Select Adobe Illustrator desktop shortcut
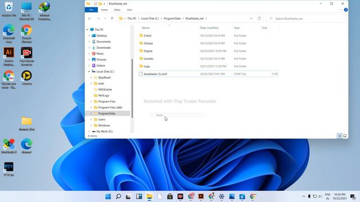This screenshot has height=202, width=360. pyautogui.click(x=9, y=57)
